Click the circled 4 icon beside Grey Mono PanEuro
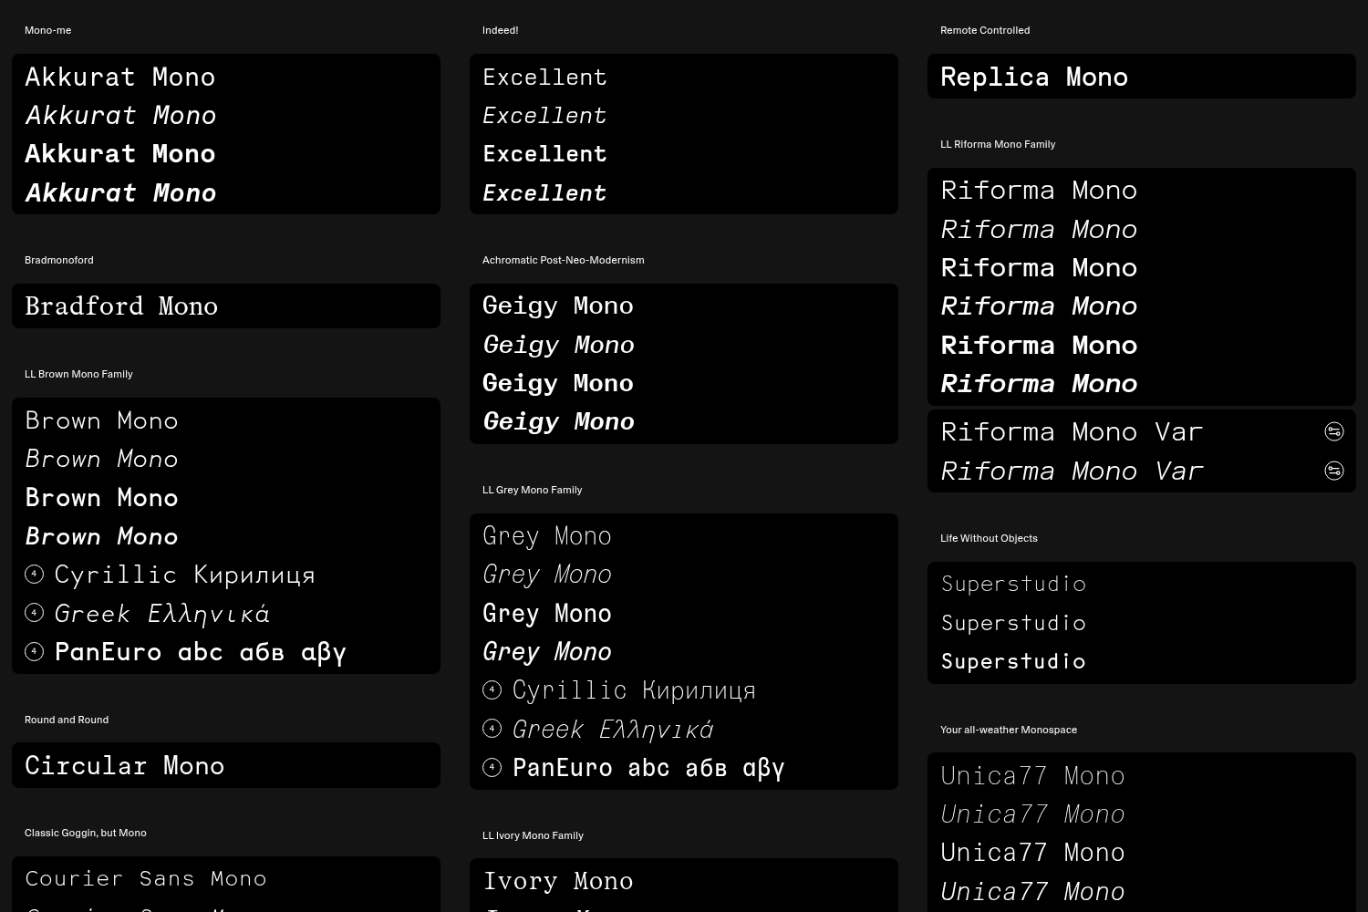The width and height of the screenshot is (1368, 912). point(492,767)
